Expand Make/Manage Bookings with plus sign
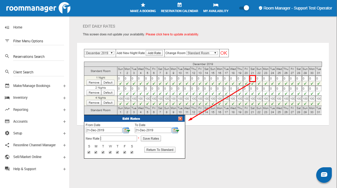 (x=64, y=86)
